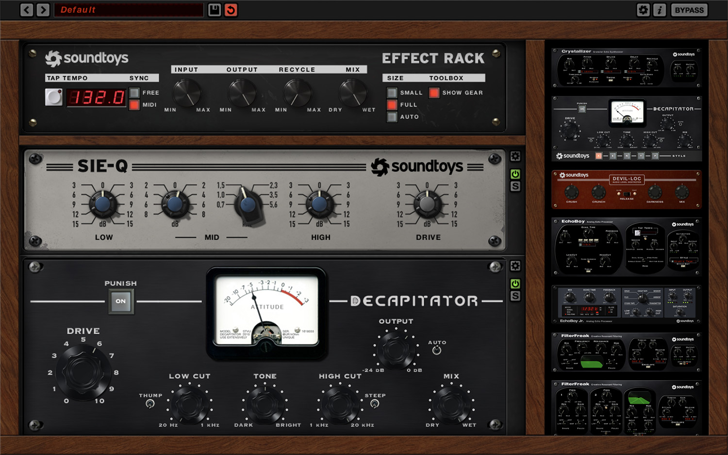Click the LOW CUT knob
728x455 pixels.
[190, 404]
